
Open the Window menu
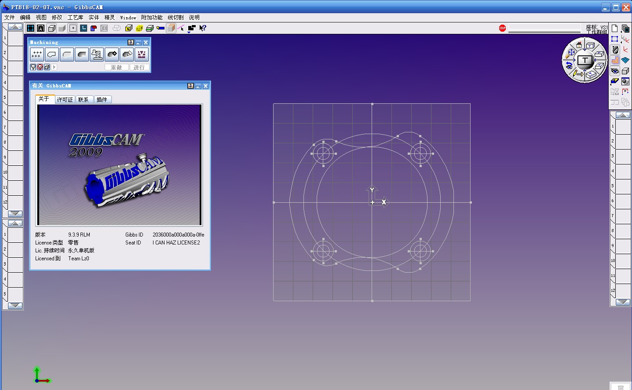pyautogui.click(x=128, y=18)
